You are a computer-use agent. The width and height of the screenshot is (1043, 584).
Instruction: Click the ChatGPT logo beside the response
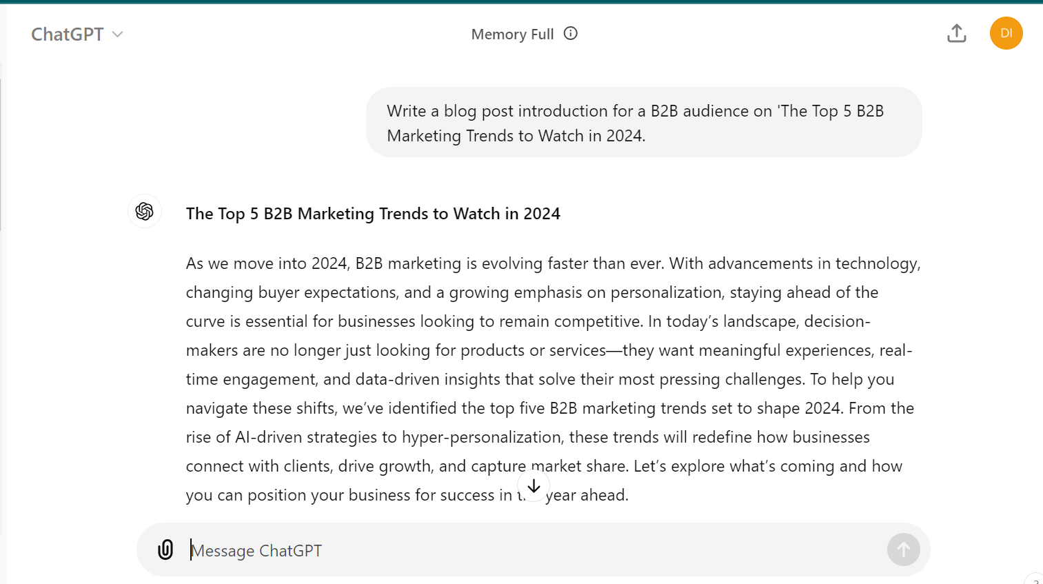144,212
